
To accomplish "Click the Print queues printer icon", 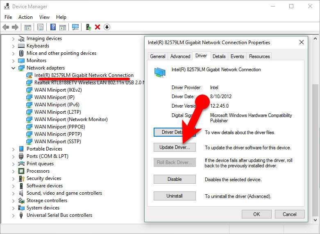I will pos(21,164).
